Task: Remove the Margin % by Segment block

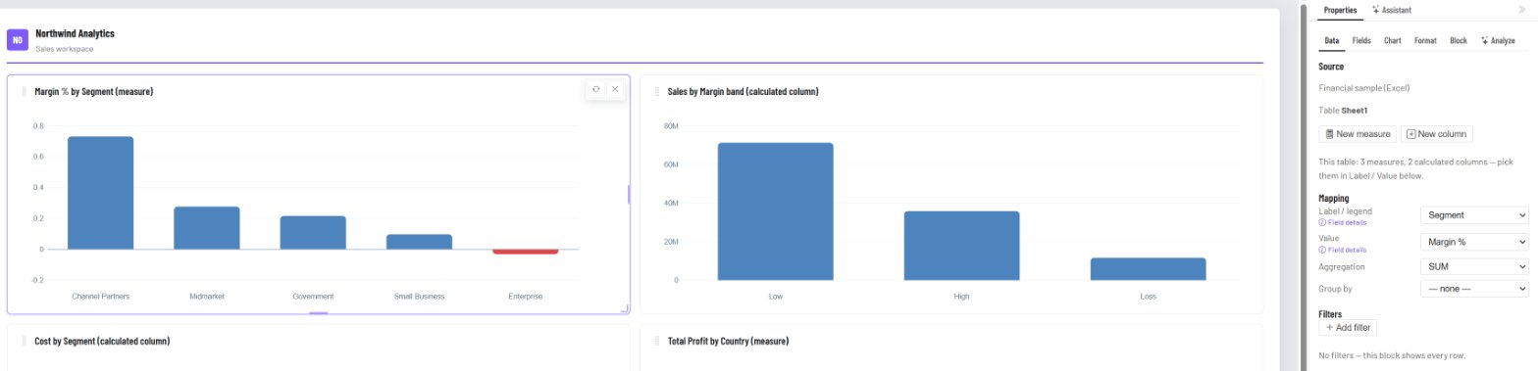Action: (615, 89)
